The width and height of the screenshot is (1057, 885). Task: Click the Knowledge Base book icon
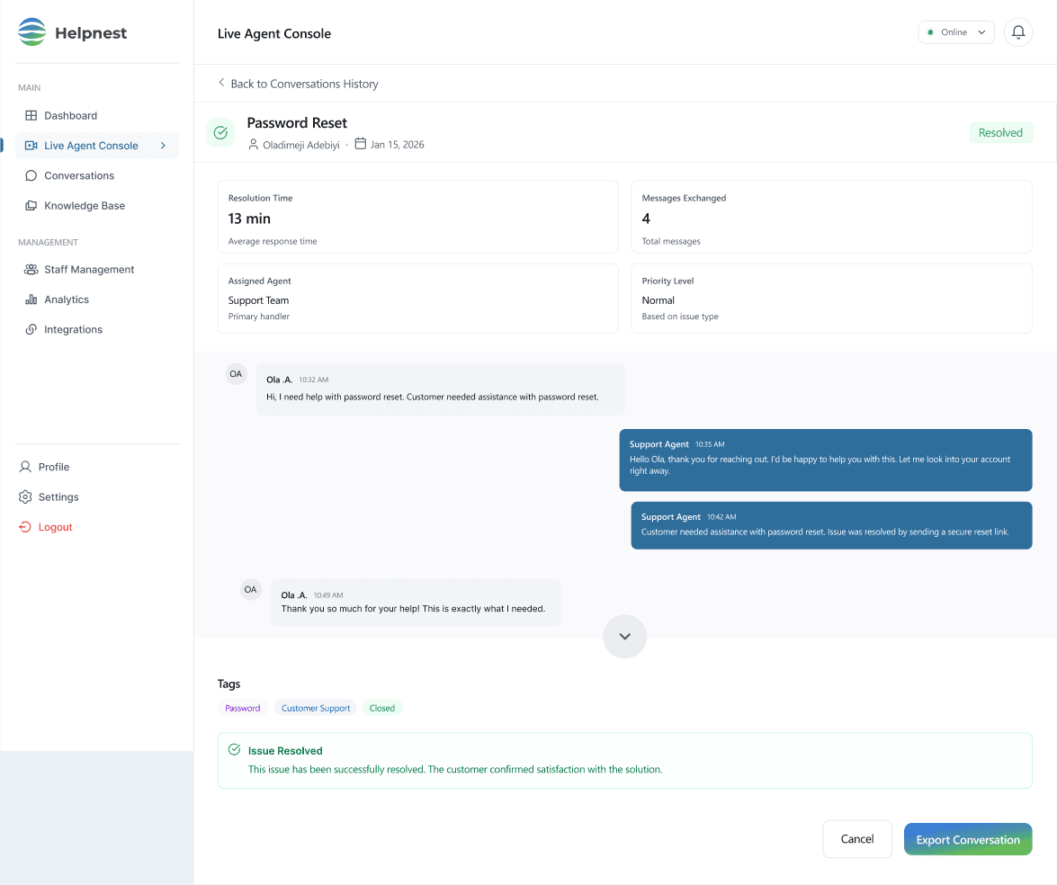pos(31,206)
